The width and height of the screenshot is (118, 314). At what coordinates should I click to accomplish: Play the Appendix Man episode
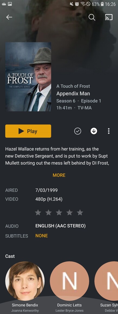click(x=28, y=131)
